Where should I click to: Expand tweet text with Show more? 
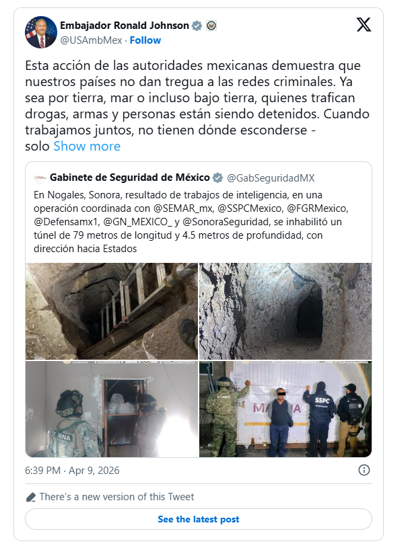(87, 147)
